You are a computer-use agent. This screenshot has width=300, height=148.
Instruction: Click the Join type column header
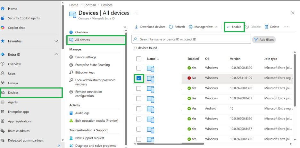click(x=271, y=59)
